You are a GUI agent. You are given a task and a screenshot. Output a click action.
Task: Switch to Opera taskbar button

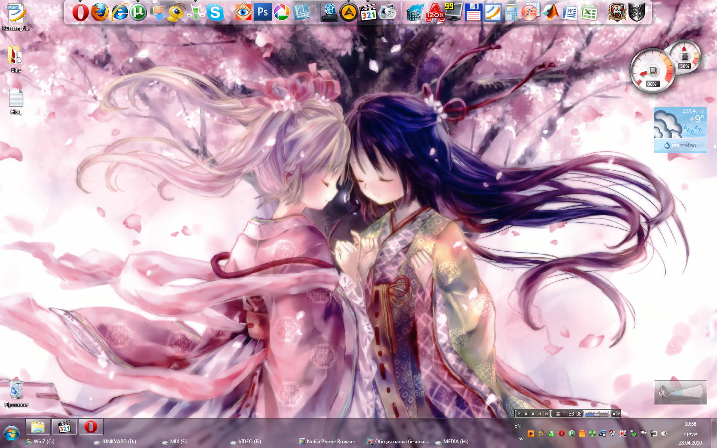91,427
